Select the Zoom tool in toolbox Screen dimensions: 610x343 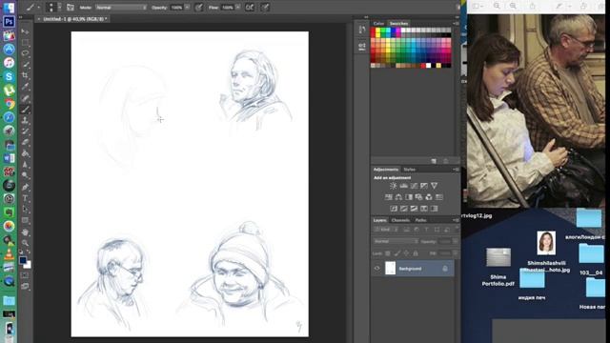pyautogui.click(x=26, y=243)
